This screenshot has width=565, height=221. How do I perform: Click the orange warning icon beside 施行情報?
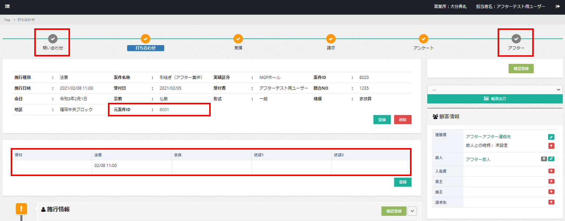[x=21, y=208]
